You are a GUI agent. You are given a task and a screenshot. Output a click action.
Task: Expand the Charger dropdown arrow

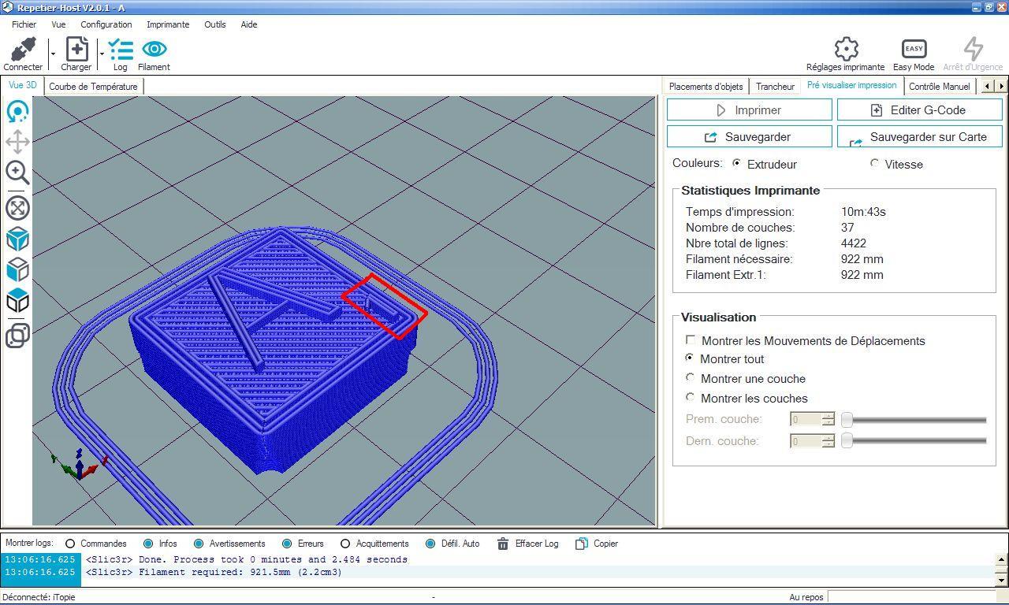click(x=102, y=54)
